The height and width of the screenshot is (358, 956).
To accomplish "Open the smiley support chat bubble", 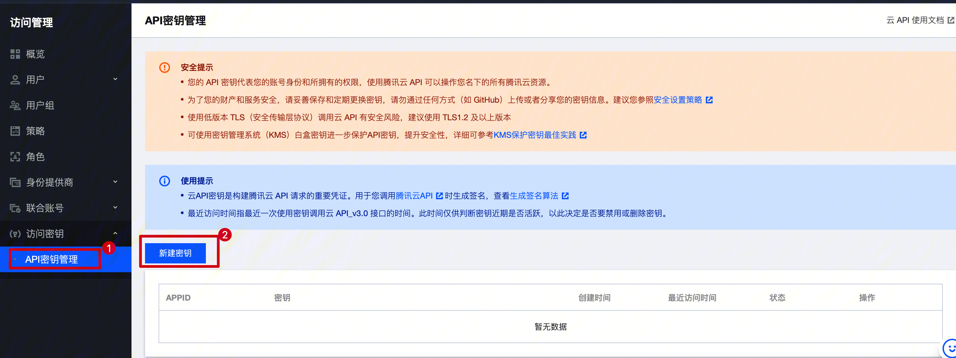I will point(950,348).
